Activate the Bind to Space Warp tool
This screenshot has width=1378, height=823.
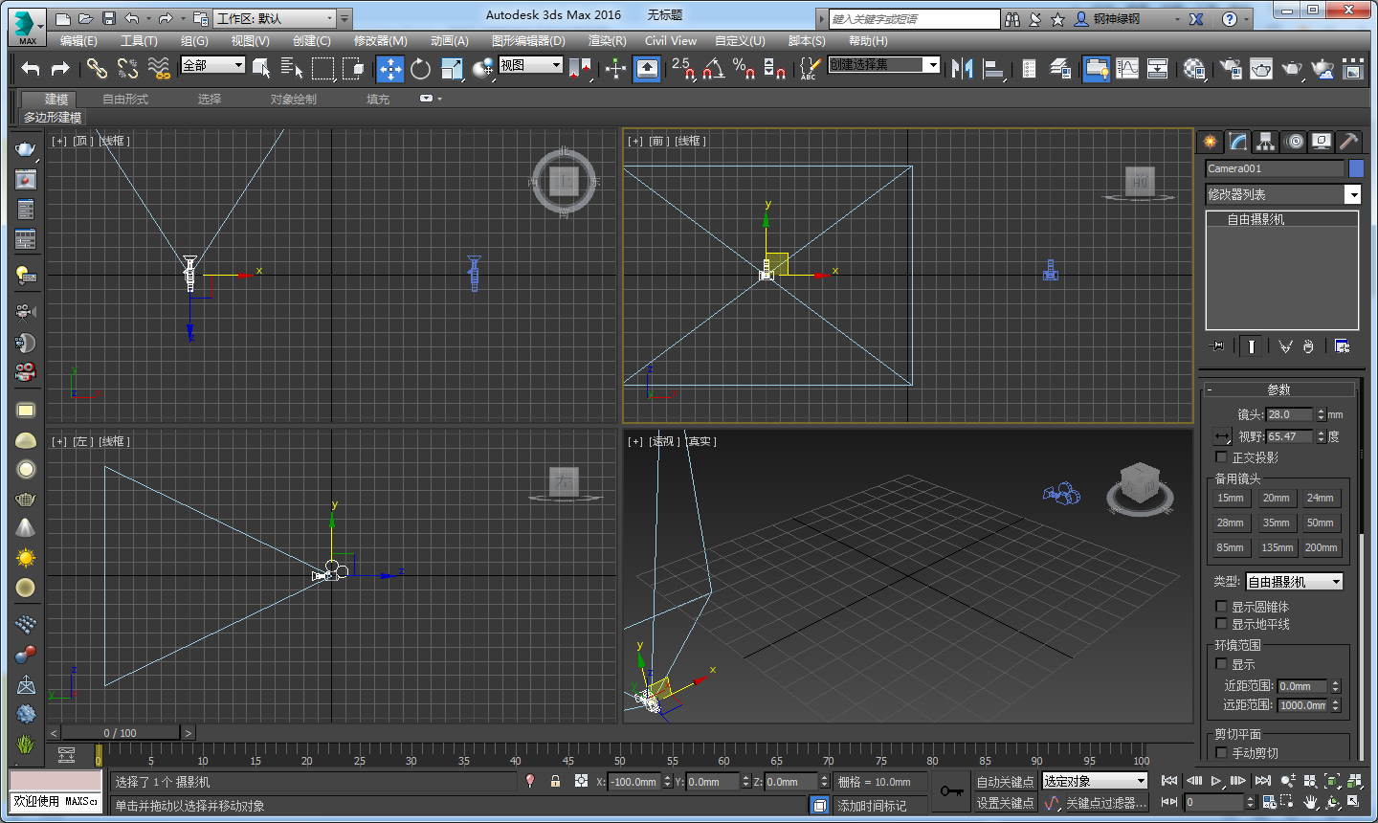160,68
